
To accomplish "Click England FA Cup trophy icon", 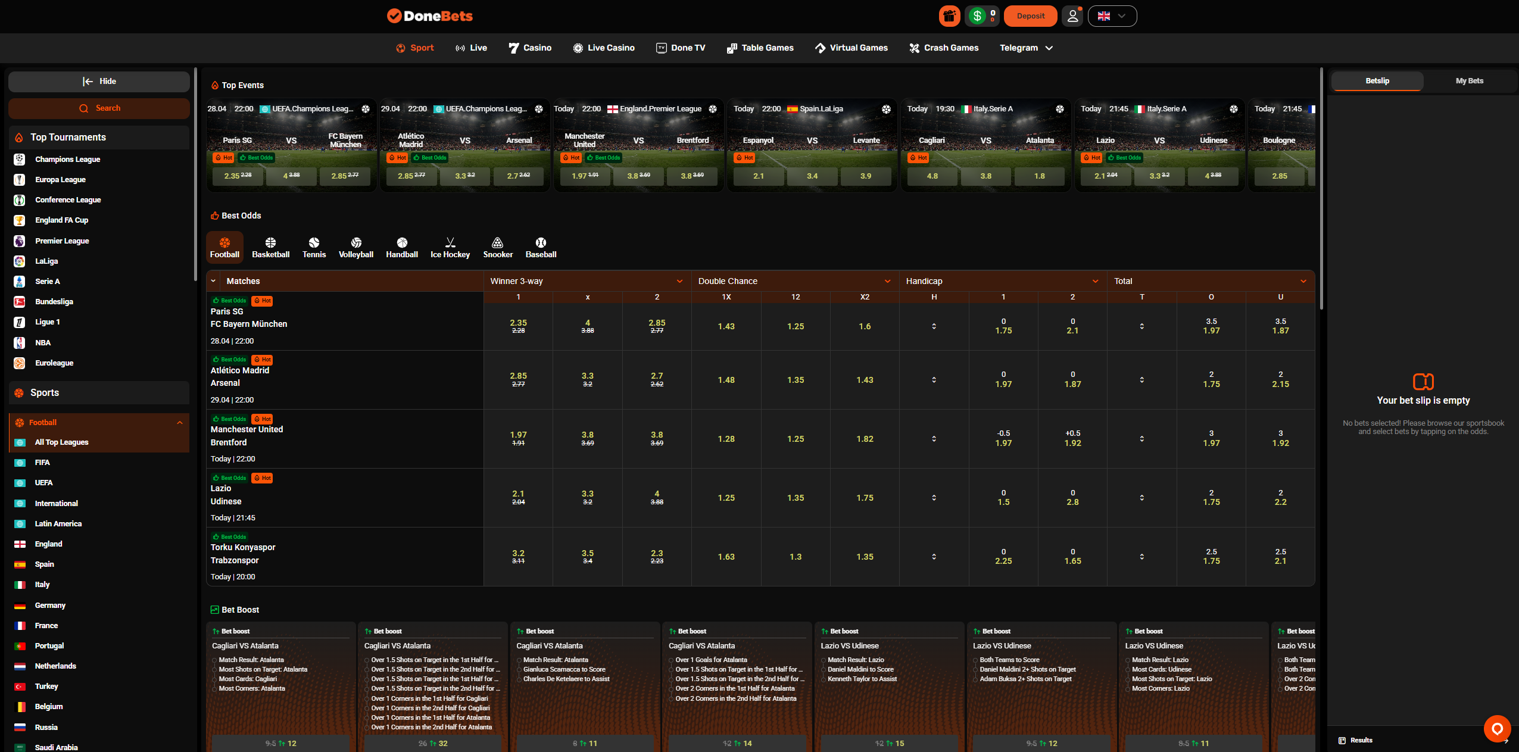I will pyautogui.click(x=20, y=220).
